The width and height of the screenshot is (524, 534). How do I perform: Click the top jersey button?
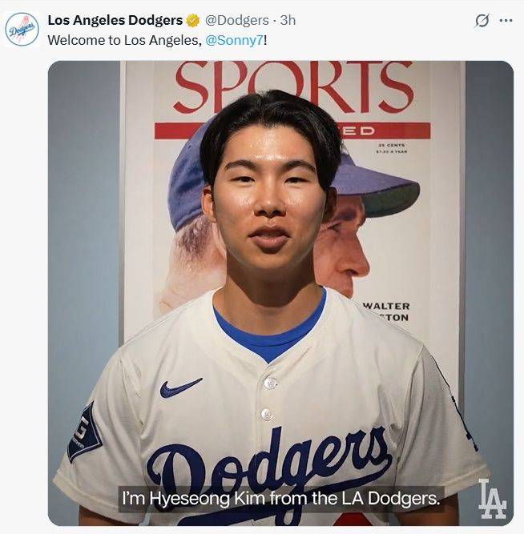[x=270, y=383]
